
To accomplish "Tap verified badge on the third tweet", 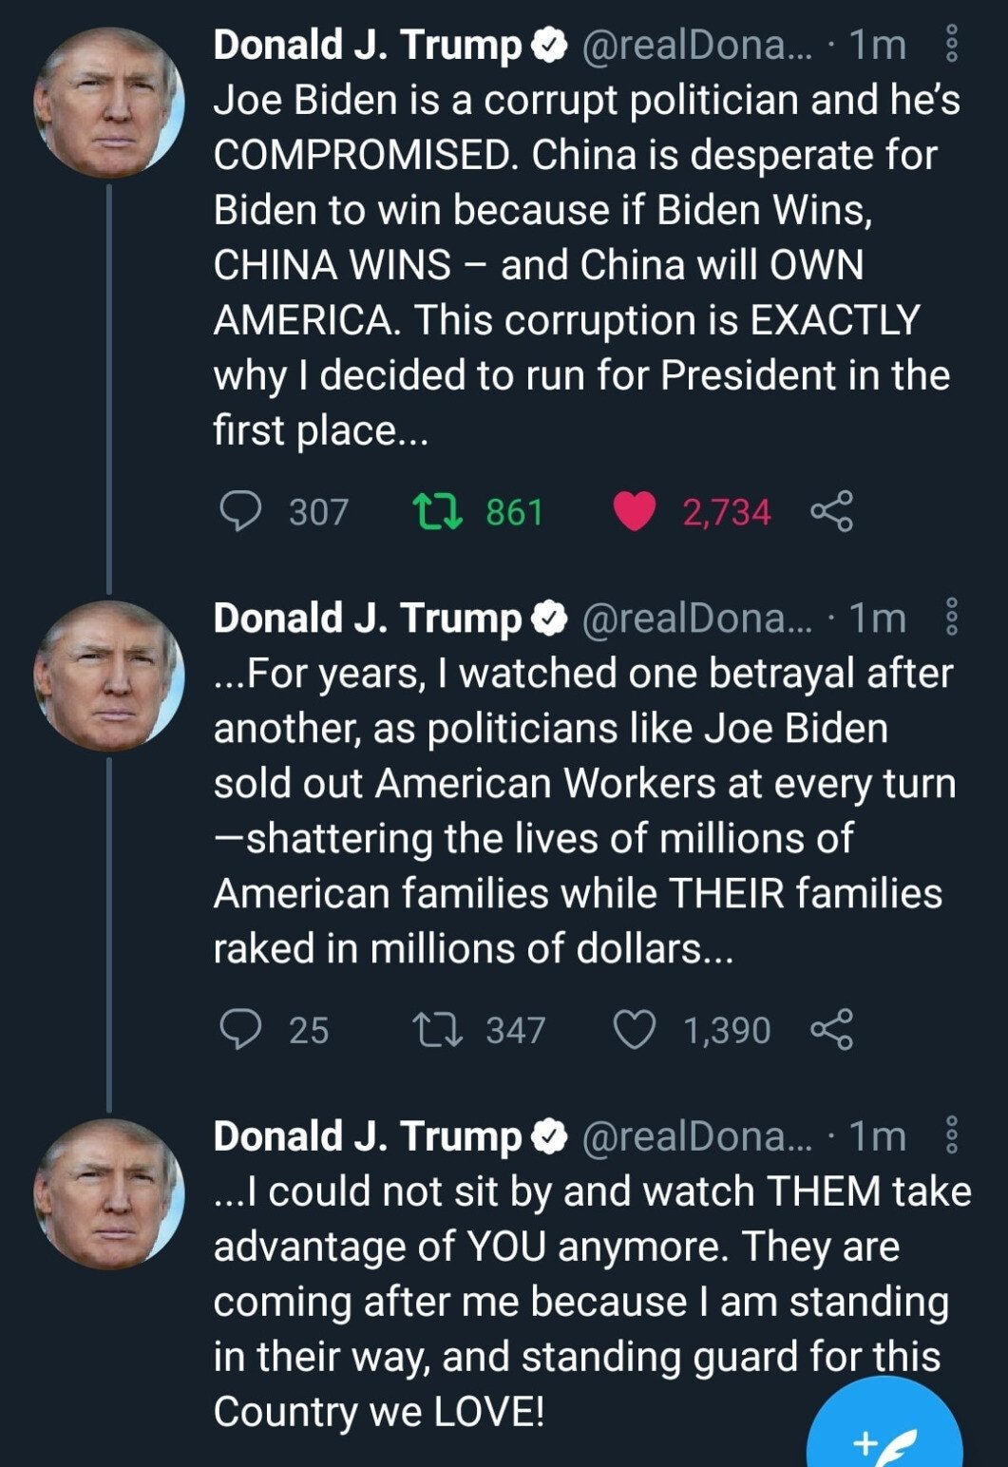I will [549, 1136].
